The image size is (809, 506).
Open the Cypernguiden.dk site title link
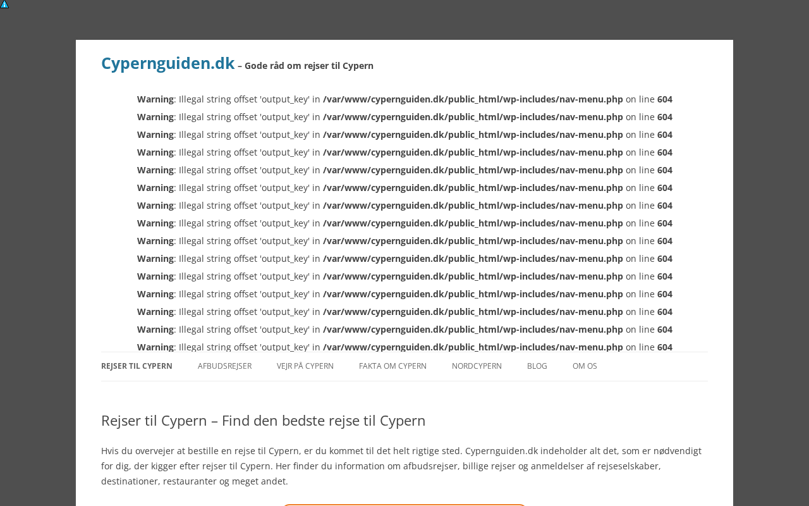click(x=167, y=63)
